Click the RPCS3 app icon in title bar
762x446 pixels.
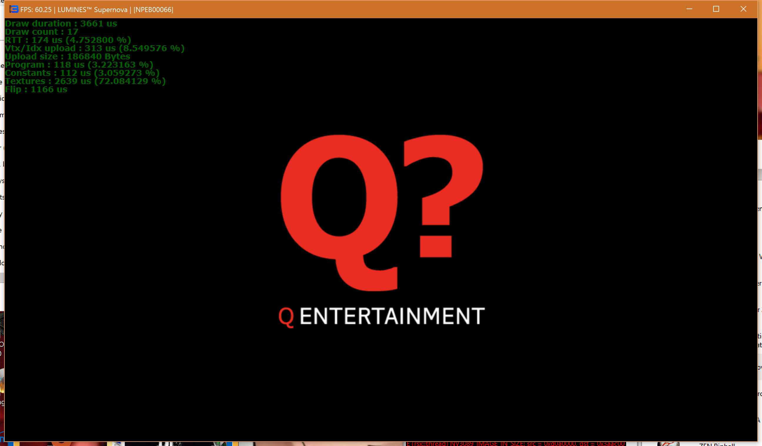tap(14, 9)
